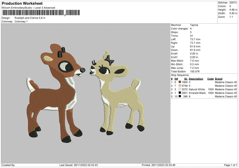Click 'Madeira Classic 40' in stop 5 row
This screenshot has width=239, height=168.
point(226,96)
